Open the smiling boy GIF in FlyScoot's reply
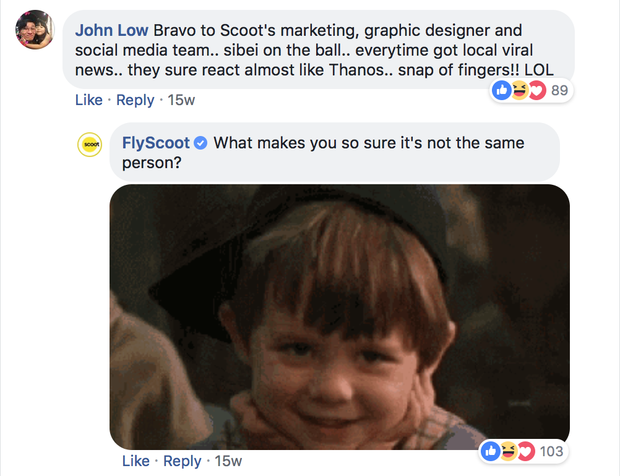 339,317
